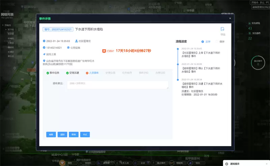
Task: Close the 事件详情 dialog
Action: pos(230,18)
